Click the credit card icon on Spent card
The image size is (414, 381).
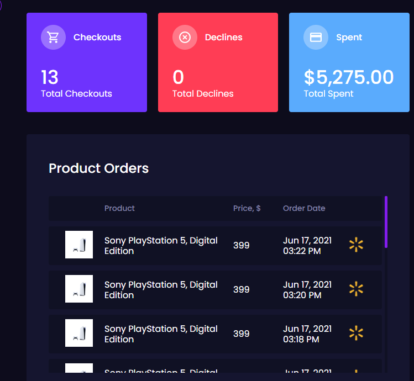coord(316,37)
